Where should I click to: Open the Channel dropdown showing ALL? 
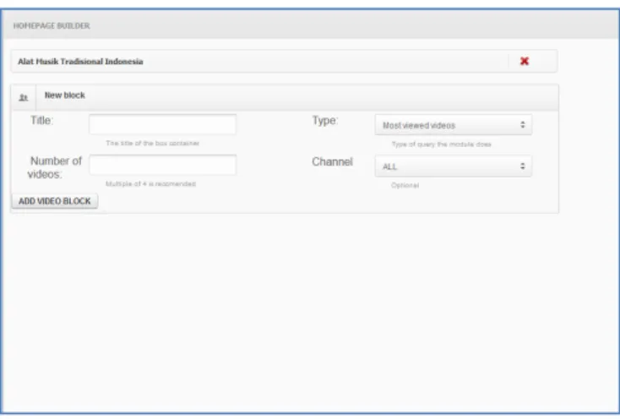(x=453, y=166)
